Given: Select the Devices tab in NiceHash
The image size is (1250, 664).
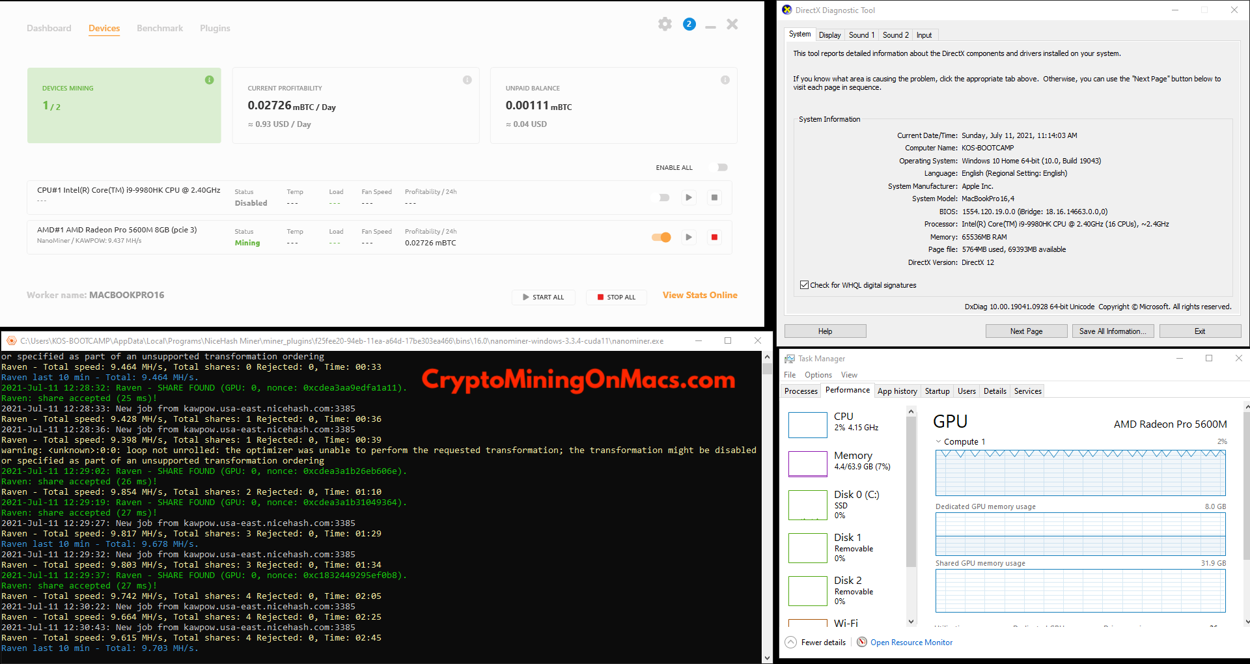Looking at the screenshot, I should click(x=104, y=28).
